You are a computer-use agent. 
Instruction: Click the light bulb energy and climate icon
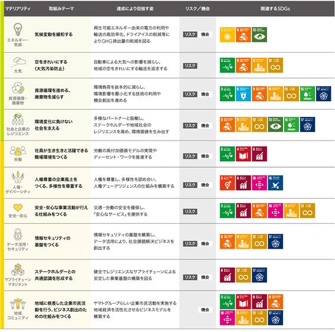(x=18, y=30)
